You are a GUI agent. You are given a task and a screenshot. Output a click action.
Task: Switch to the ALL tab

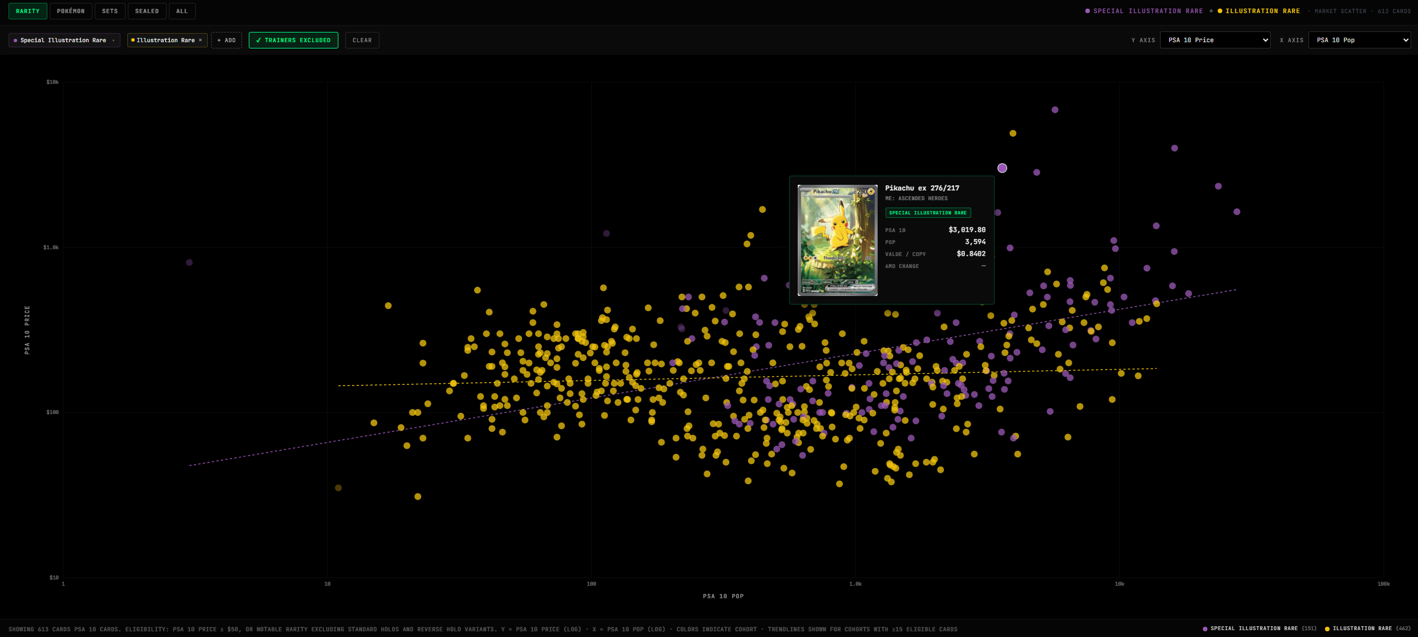(182, 11)
